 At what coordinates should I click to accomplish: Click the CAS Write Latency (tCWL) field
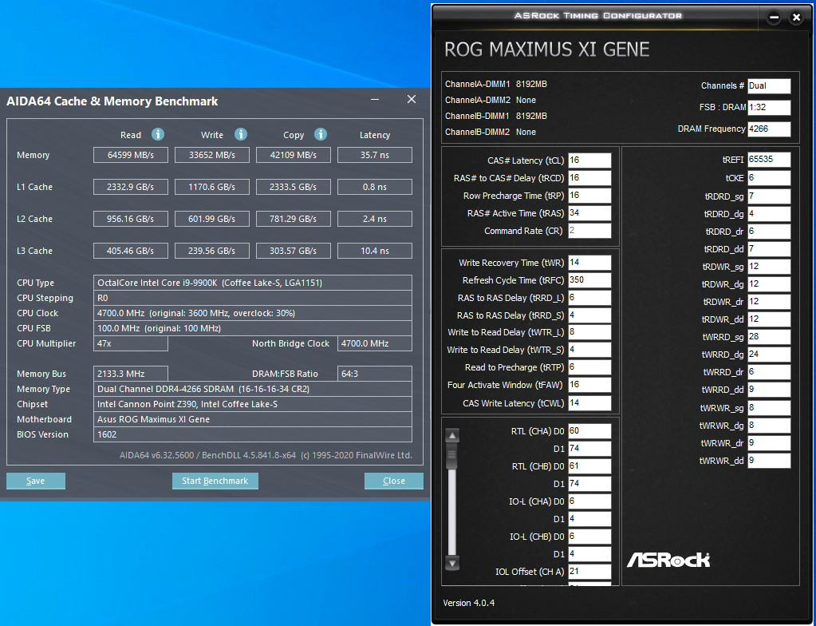click(x=589, y=403)
